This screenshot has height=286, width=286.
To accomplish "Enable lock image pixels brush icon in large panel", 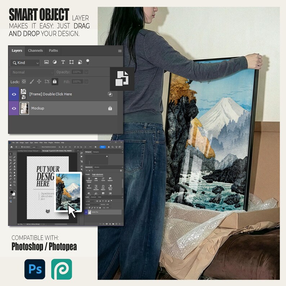I will click(x=32, y=81).
